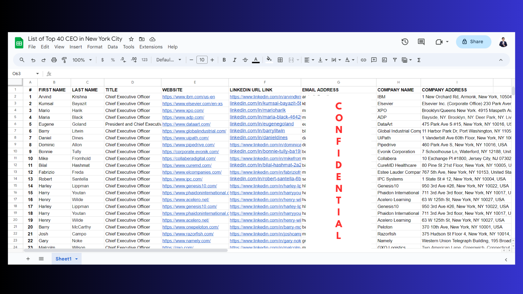Expand video call options arrow
This screenshot has height=294, width=523.
pos(447,42)
